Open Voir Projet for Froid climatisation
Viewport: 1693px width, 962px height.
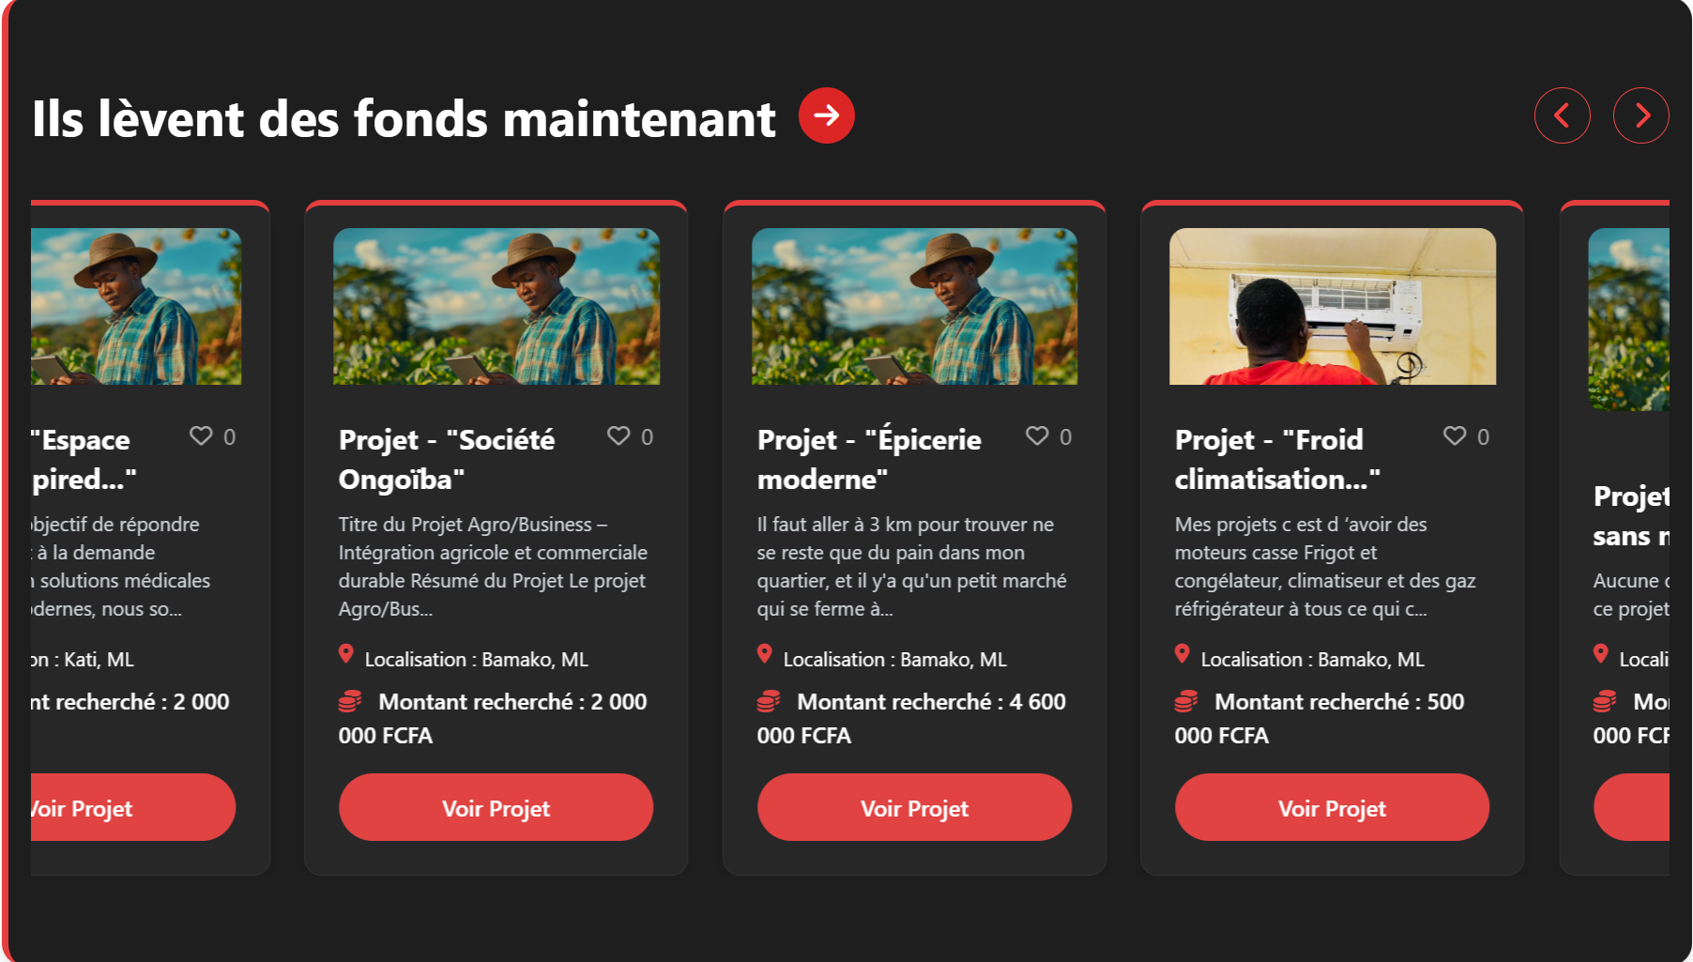[1332, 807]
